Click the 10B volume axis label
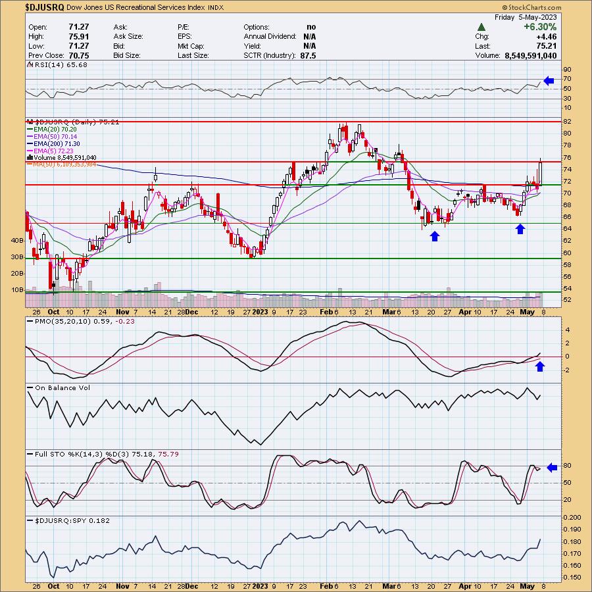The width and height of the screenshot is (592, 592). (x=18, y=290)
